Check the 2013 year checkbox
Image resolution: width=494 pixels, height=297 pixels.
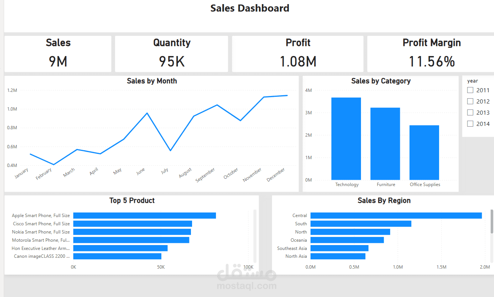click(470, 112)
